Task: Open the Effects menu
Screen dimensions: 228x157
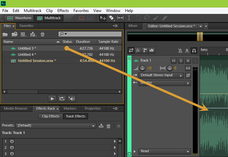Action: [x=63, y=11]
